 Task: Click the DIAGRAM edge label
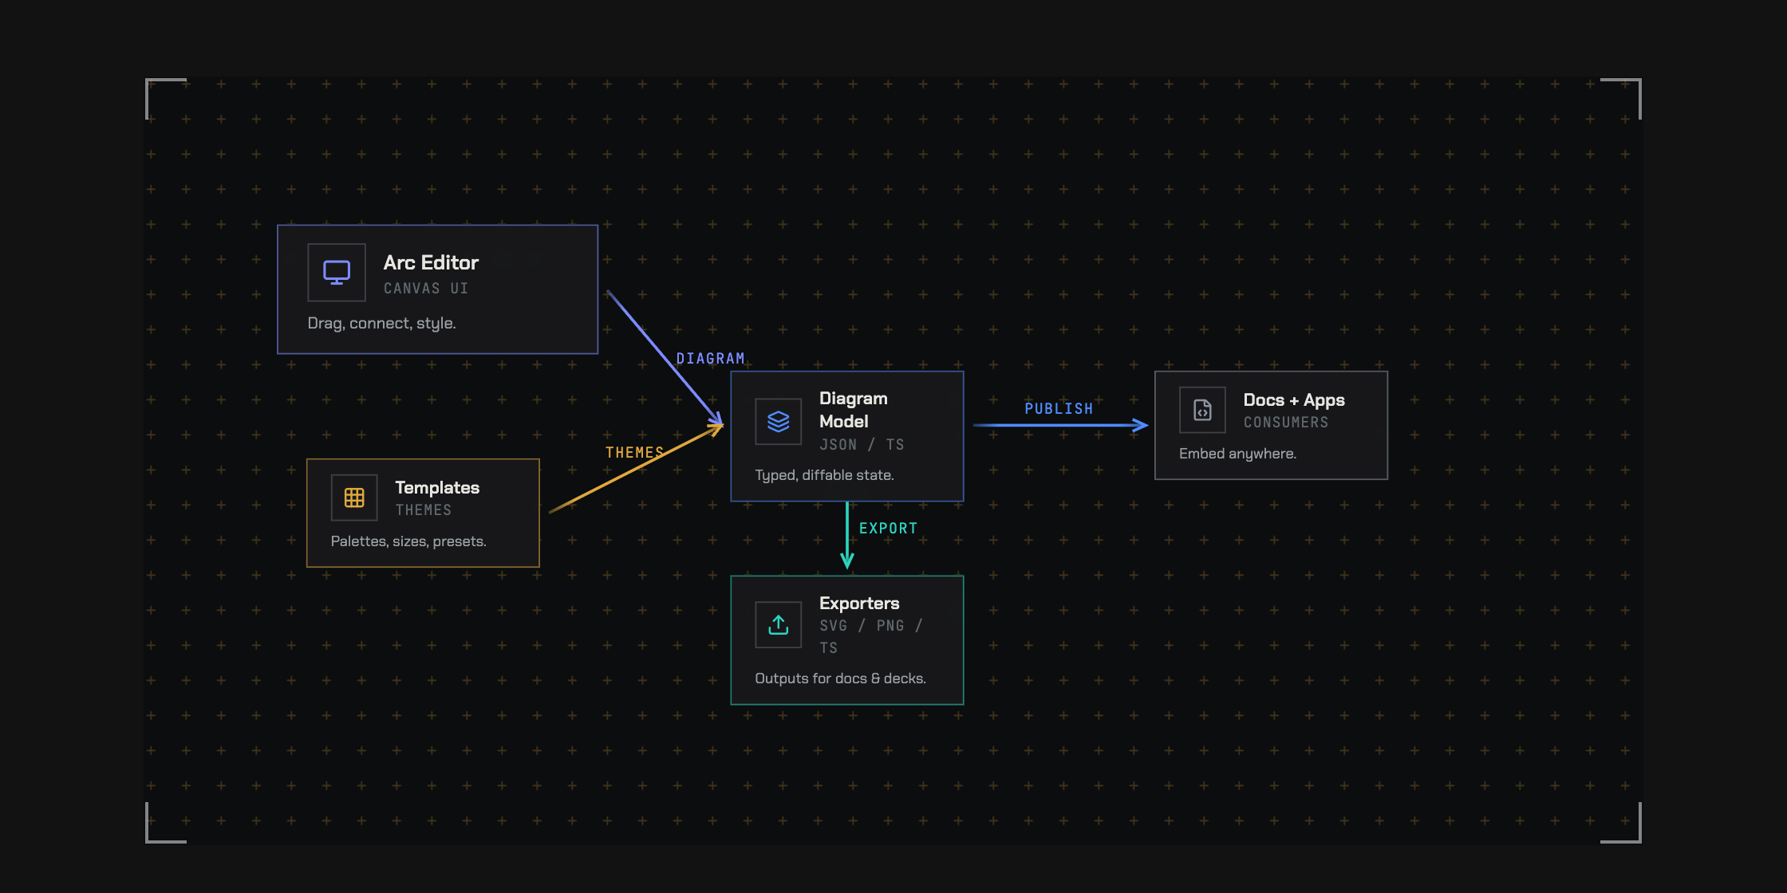pos(710,359)
